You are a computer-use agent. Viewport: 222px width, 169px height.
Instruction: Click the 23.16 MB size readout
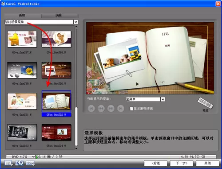(49, 157)
